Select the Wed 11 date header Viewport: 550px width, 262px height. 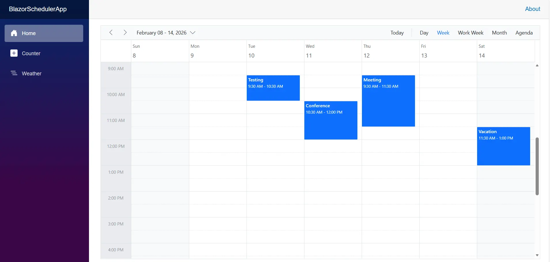(333, 51)
